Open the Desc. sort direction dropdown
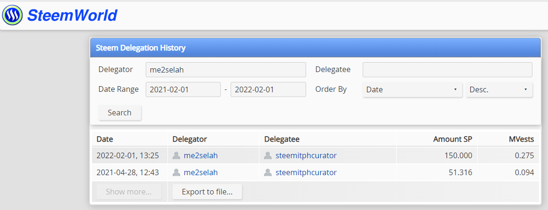 coord(499,89)
